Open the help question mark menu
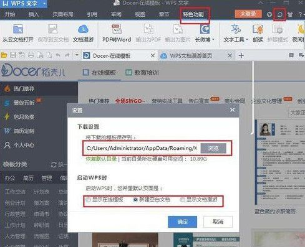305x247 pixels. pyautogui.click(x=300, y=14)
